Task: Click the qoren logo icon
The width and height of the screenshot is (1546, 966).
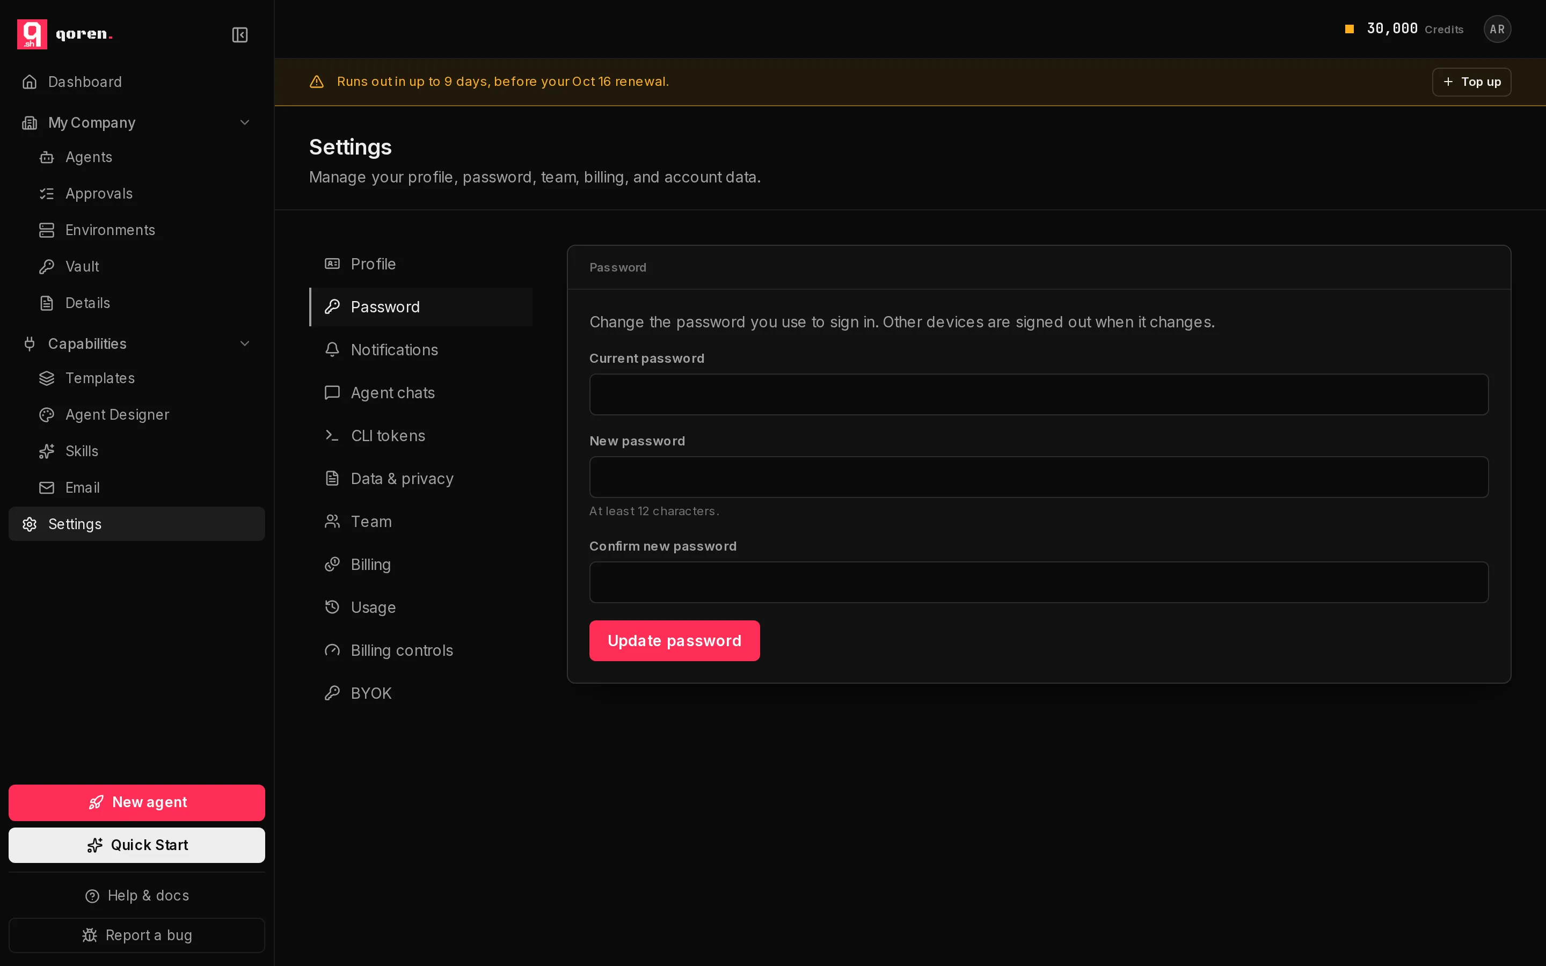Action: pos(32,34)
